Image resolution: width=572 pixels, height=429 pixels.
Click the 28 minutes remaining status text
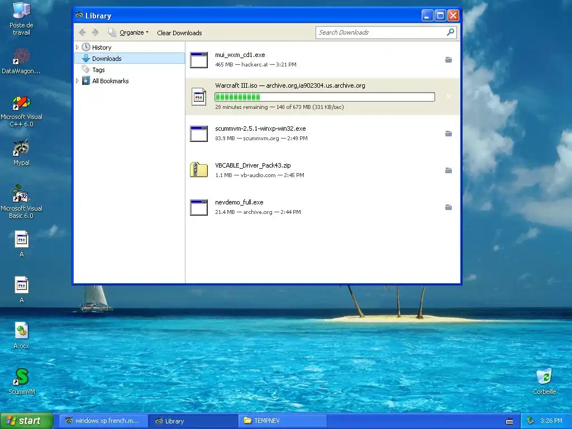[279, 107]
